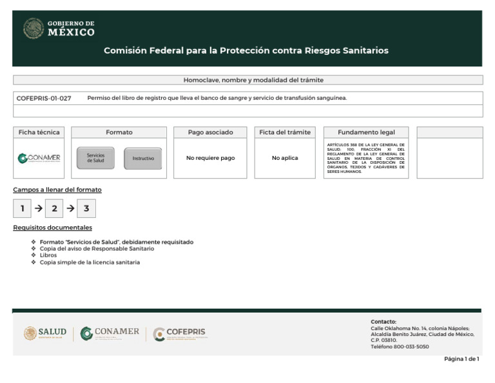This screenshot has width=495, height=383.
Task: Click the COFEPRIS logo in footer
Action: 179,334
